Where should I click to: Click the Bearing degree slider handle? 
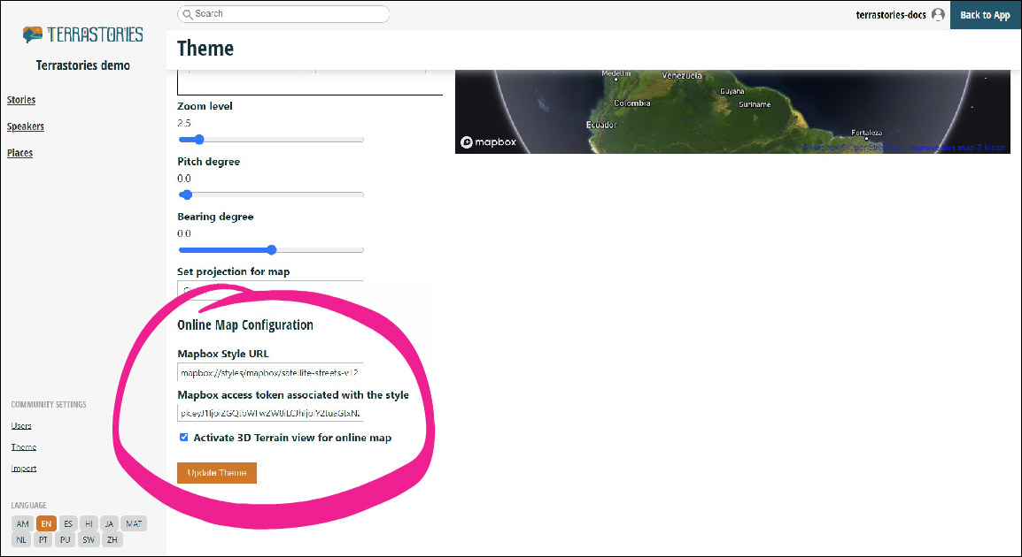272,250
